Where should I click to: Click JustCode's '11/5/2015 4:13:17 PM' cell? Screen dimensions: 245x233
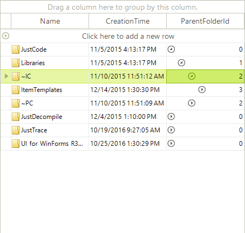coord(127,50)
